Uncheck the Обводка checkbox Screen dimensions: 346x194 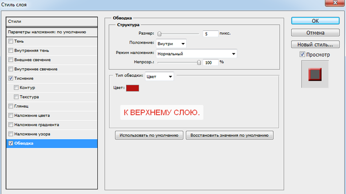[x=10, y=143]
